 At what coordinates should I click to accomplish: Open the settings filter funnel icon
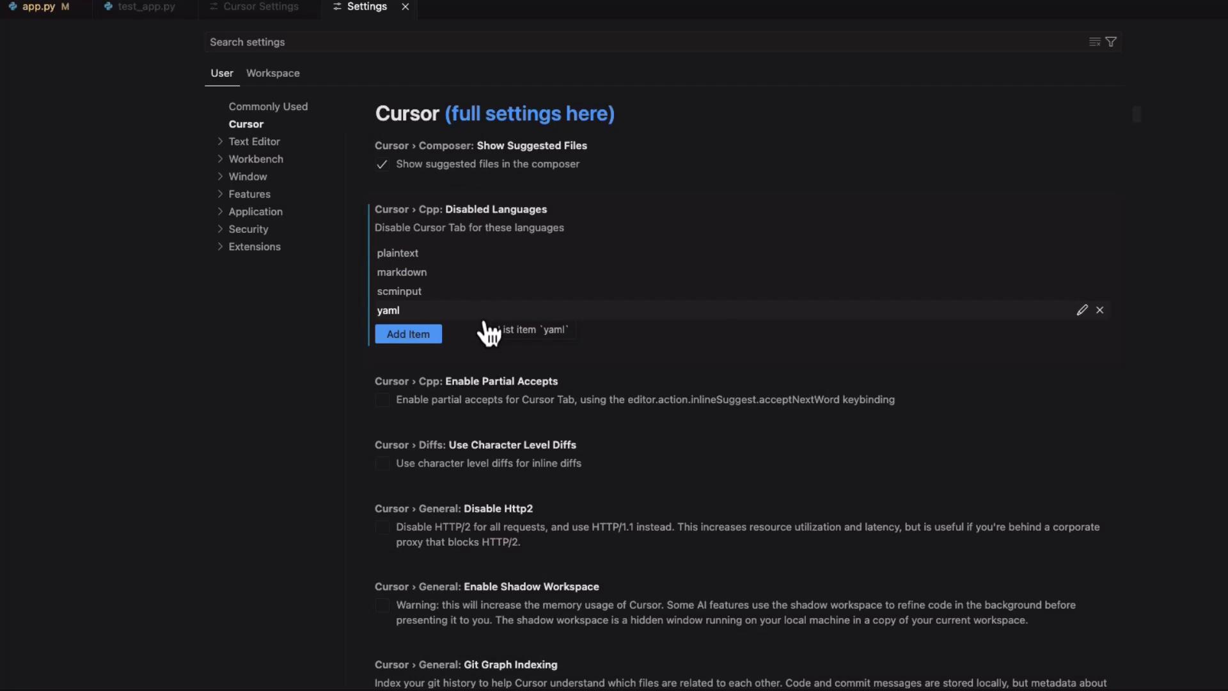[1111, 42]
